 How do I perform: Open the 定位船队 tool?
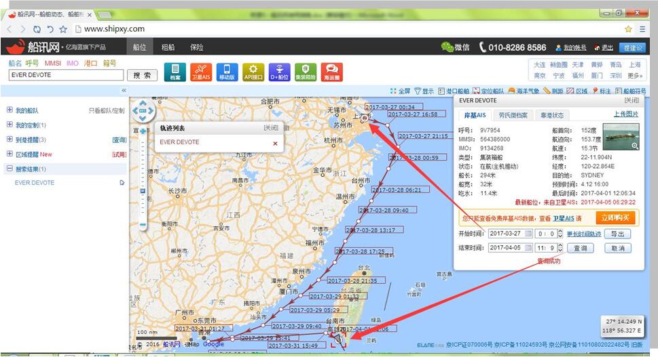pos(488,91)
